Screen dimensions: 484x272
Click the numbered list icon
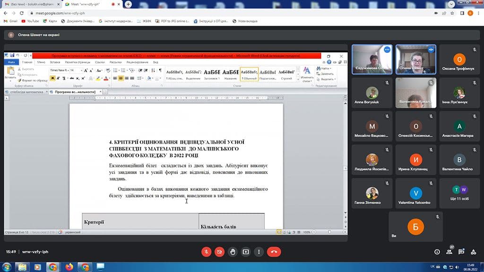point(123,71)
